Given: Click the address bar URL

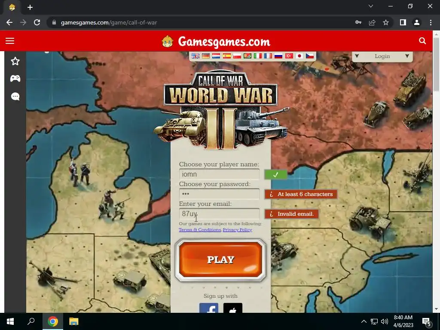Looking at the screenshot, I should click(x=109, y=22).
